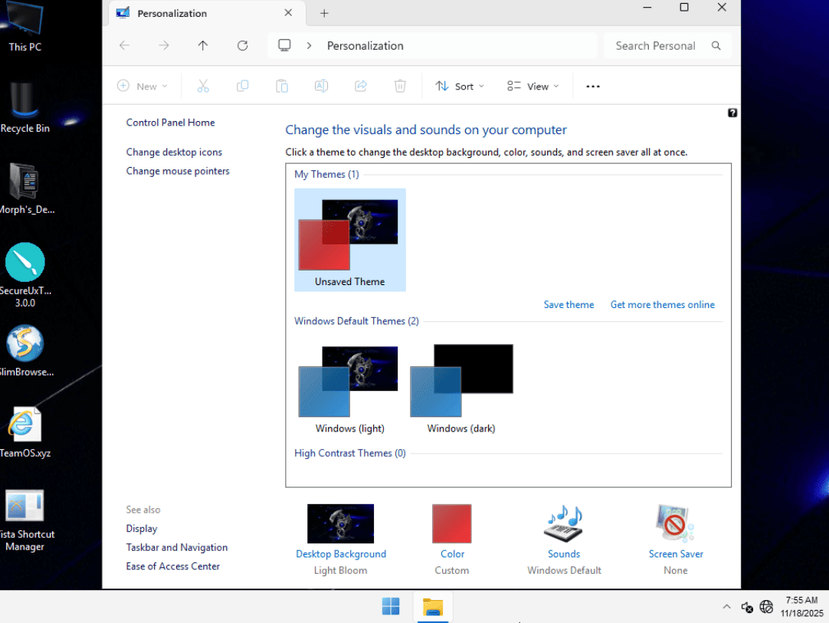Open a new tab with plus button
The width and height of the screenshot is (829, 623).
324,13
